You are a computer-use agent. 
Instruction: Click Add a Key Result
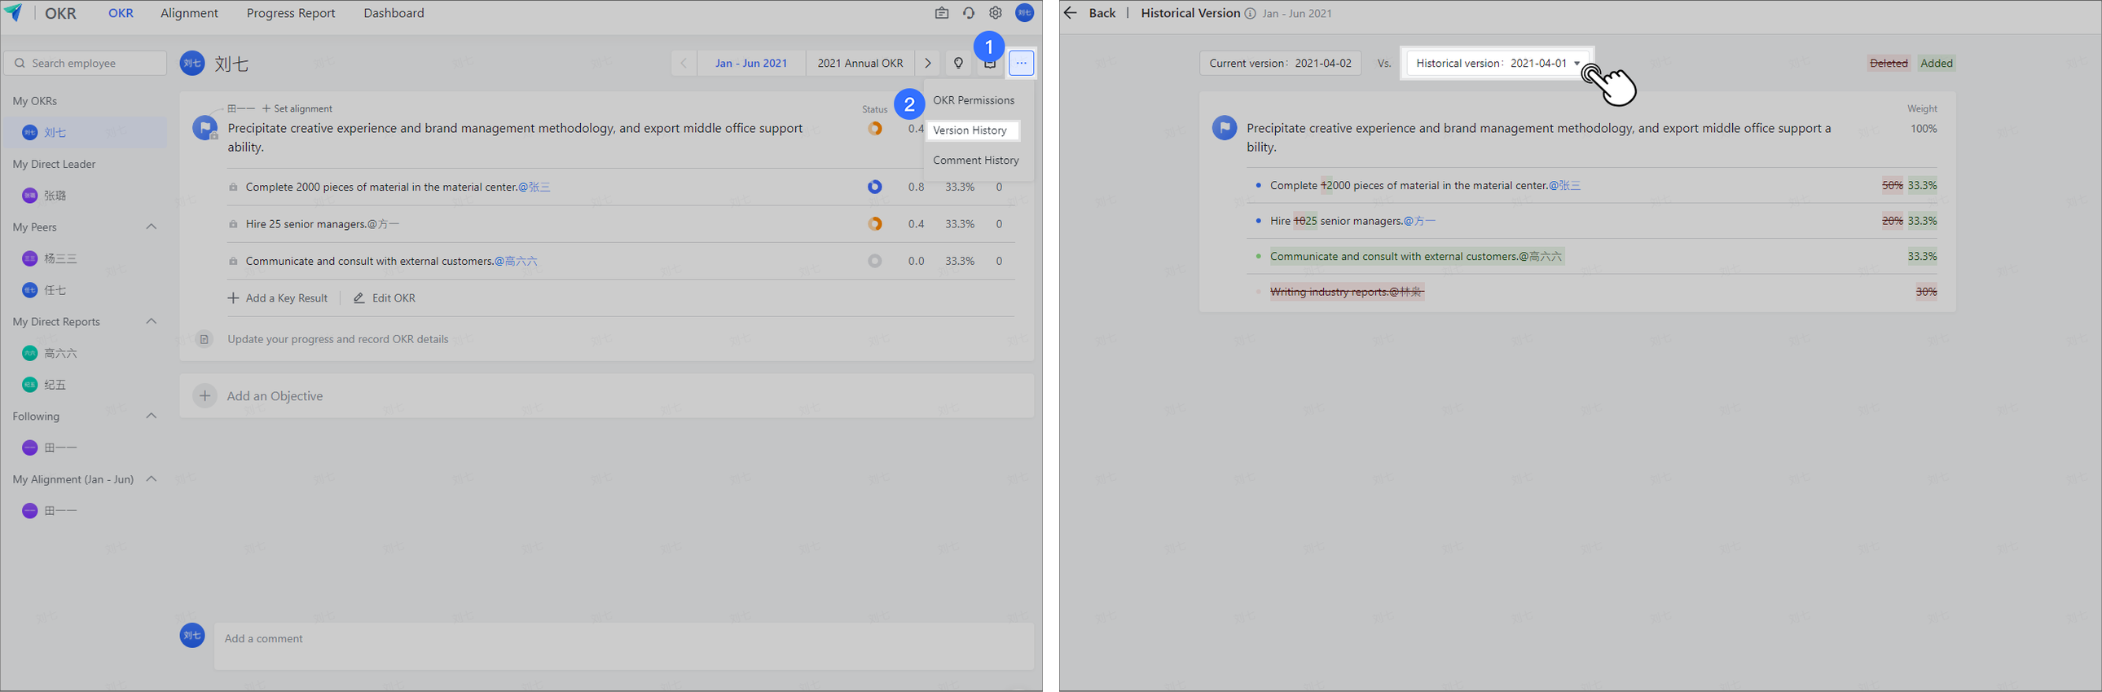tap(278, 298)
